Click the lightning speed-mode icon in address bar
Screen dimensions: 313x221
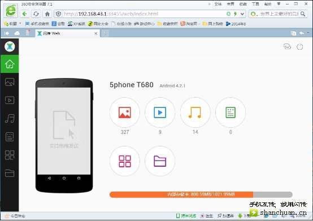(x=236, y=14)
